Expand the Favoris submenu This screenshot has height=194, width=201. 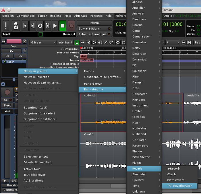click(103, 71)
